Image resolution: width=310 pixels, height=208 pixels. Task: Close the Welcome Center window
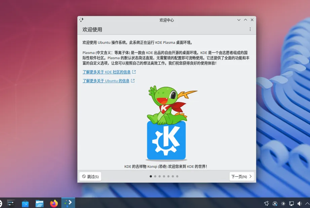coord(252,20)
